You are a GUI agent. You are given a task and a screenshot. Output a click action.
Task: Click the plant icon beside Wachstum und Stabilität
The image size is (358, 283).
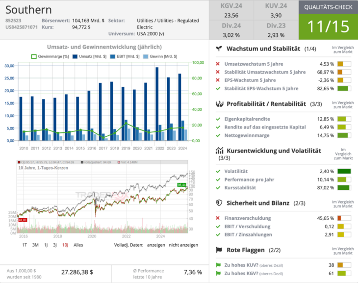click(x=219, y=49)
